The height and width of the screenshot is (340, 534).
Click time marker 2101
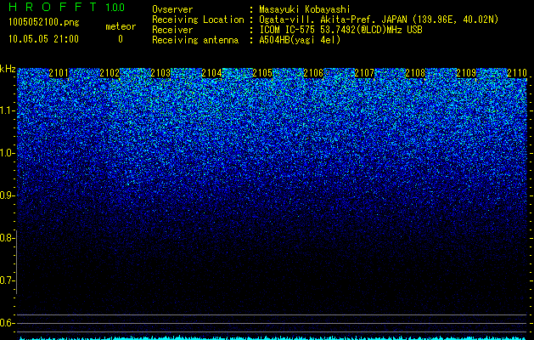click(59, 73)
